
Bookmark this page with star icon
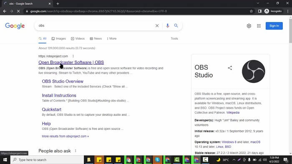251,11
